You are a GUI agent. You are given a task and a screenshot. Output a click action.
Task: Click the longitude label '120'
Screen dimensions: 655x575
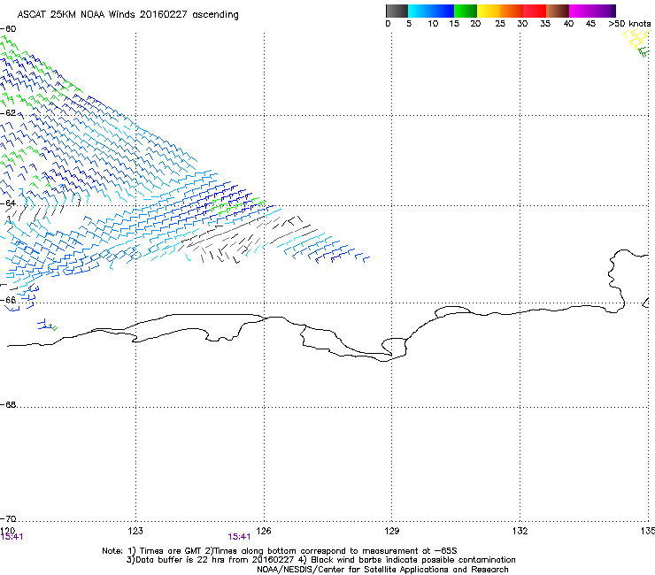click(7, 531)
